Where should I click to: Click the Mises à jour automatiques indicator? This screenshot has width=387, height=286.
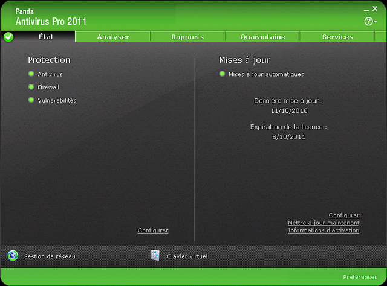(222, 74)
